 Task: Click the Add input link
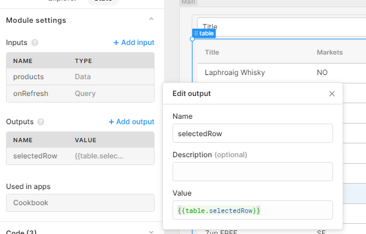(x=134, y=43)
